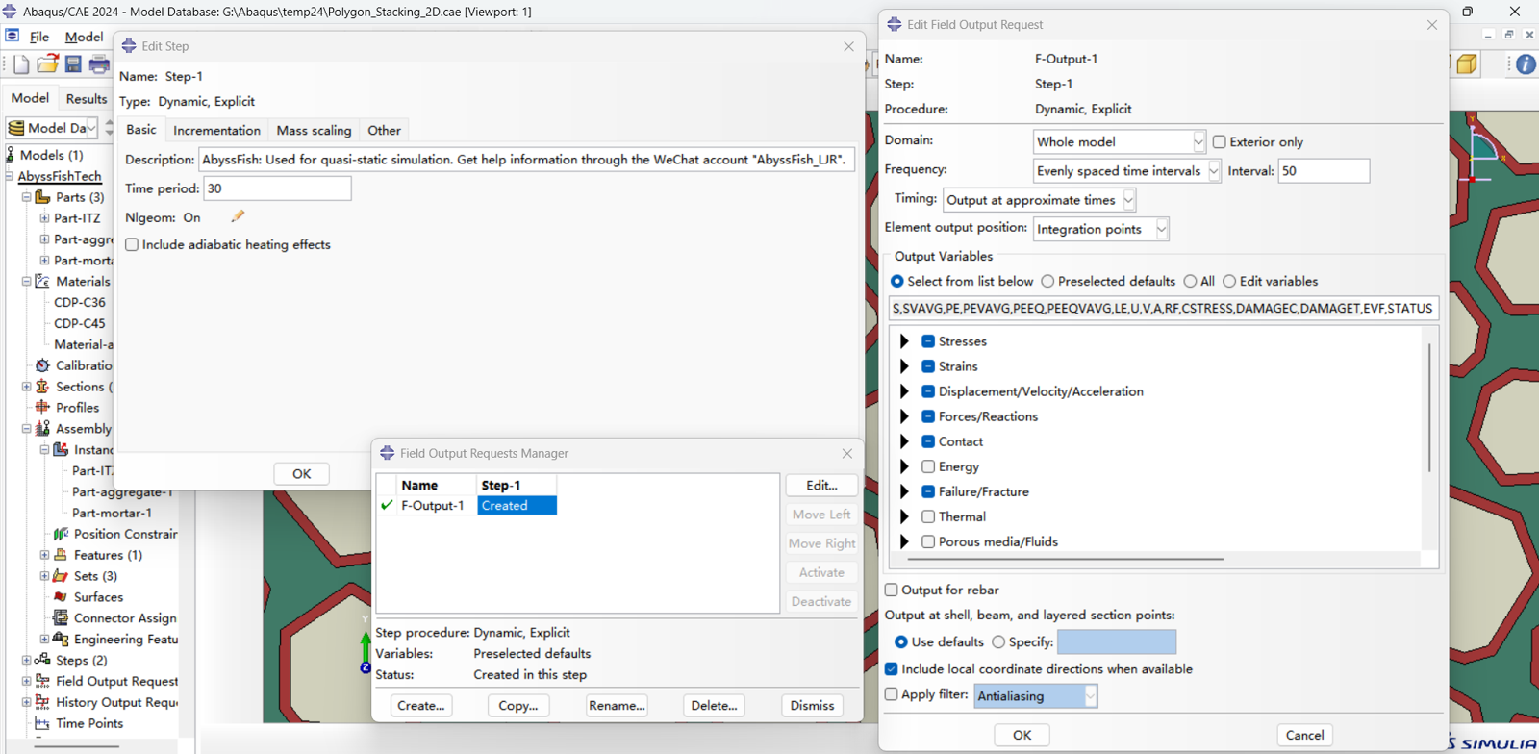
Task: Click the blue information icon
Action: [x=1526, y=64]
